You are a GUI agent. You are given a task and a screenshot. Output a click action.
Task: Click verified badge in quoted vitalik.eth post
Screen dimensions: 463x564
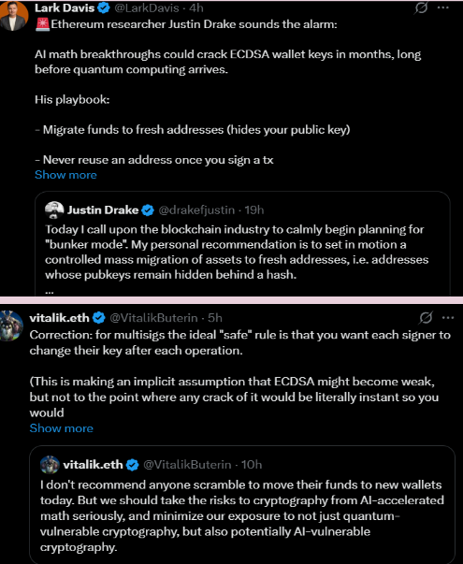(133, 465)
